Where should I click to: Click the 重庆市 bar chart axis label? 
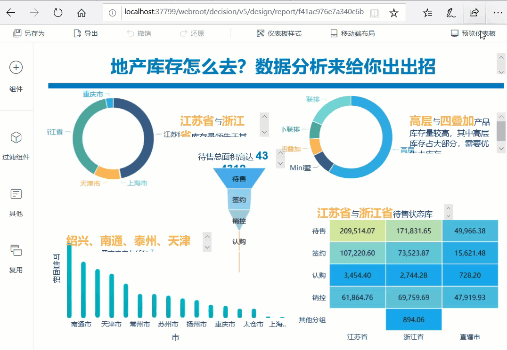coord(225,324)
